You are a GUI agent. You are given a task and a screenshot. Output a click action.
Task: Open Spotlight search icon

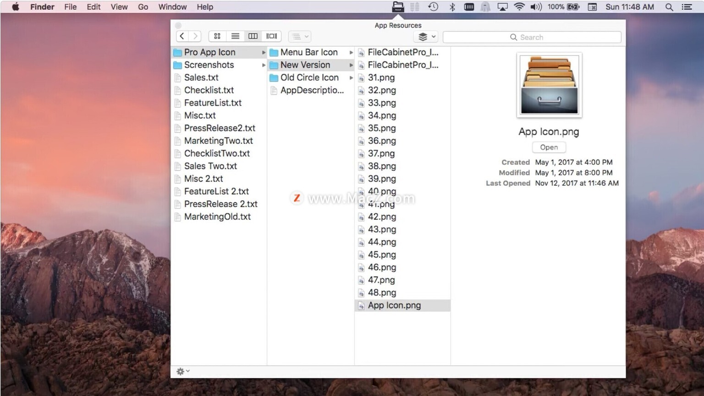pyautogui.click(x=669, y=7)
